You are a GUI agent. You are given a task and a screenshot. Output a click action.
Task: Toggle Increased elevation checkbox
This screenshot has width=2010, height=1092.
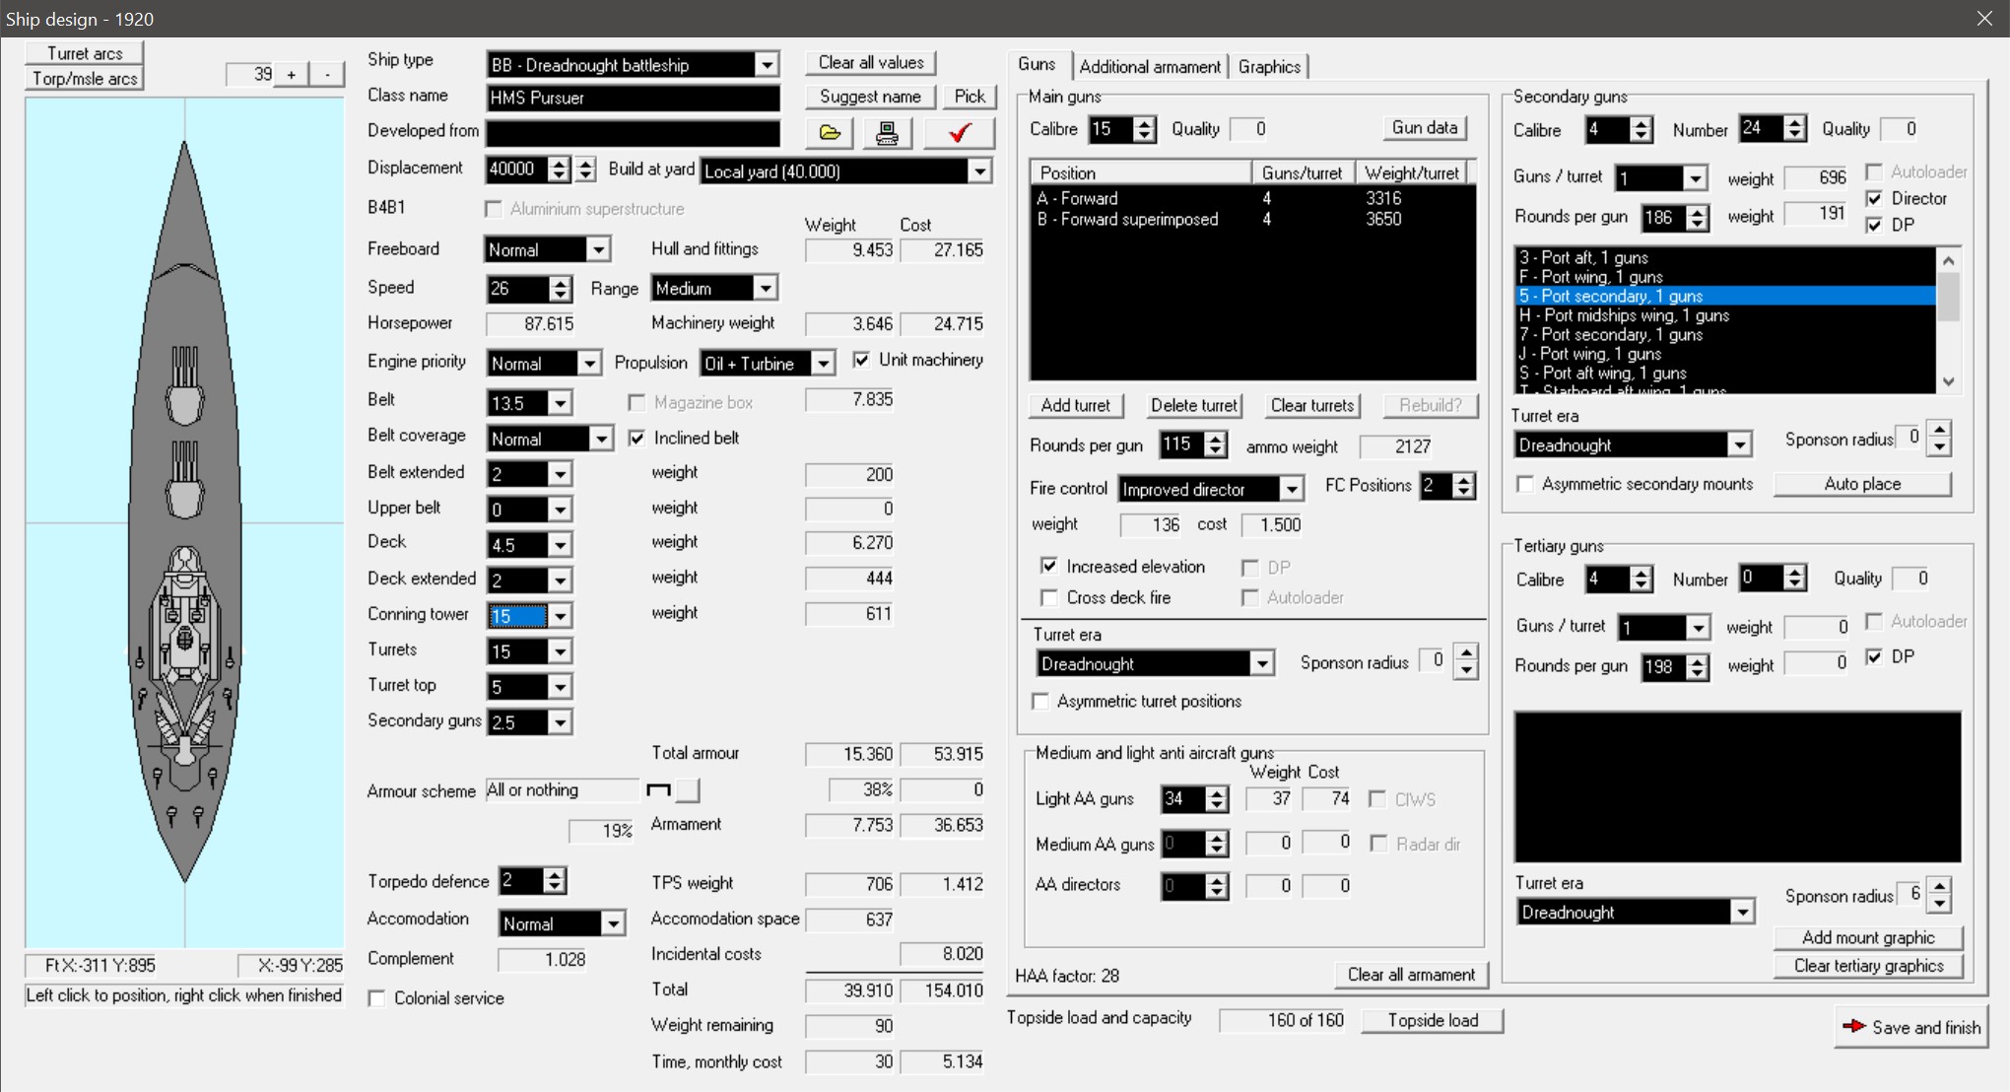(1049, 566)
